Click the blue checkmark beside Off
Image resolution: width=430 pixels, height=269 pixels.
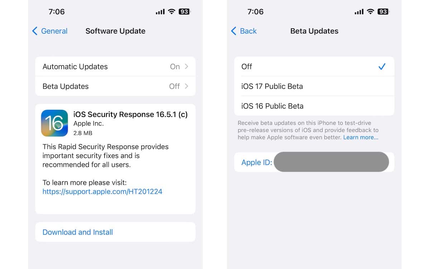382,66
